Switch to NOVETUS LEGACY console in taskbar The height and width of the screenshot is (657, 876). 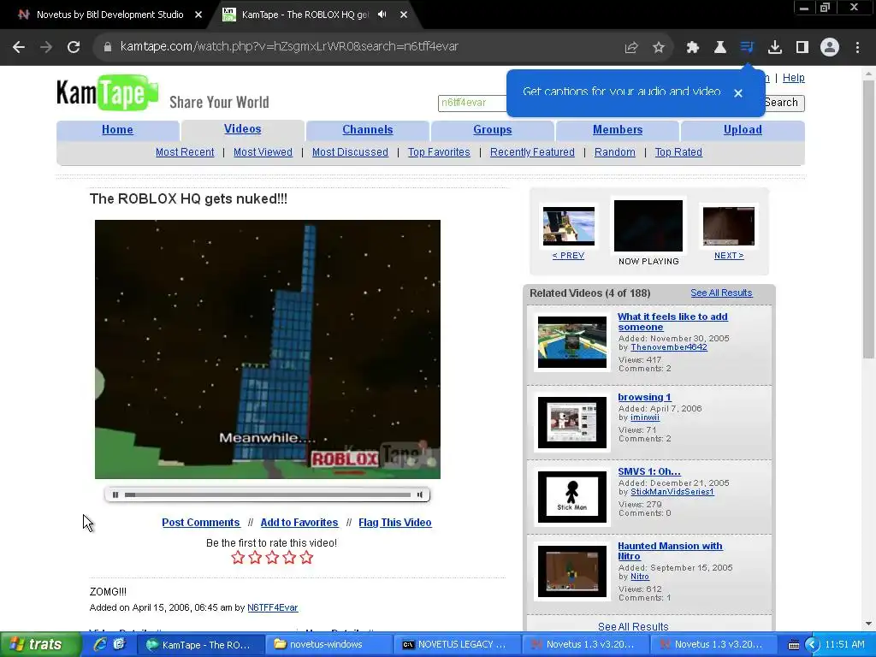[x=456, y=644]
